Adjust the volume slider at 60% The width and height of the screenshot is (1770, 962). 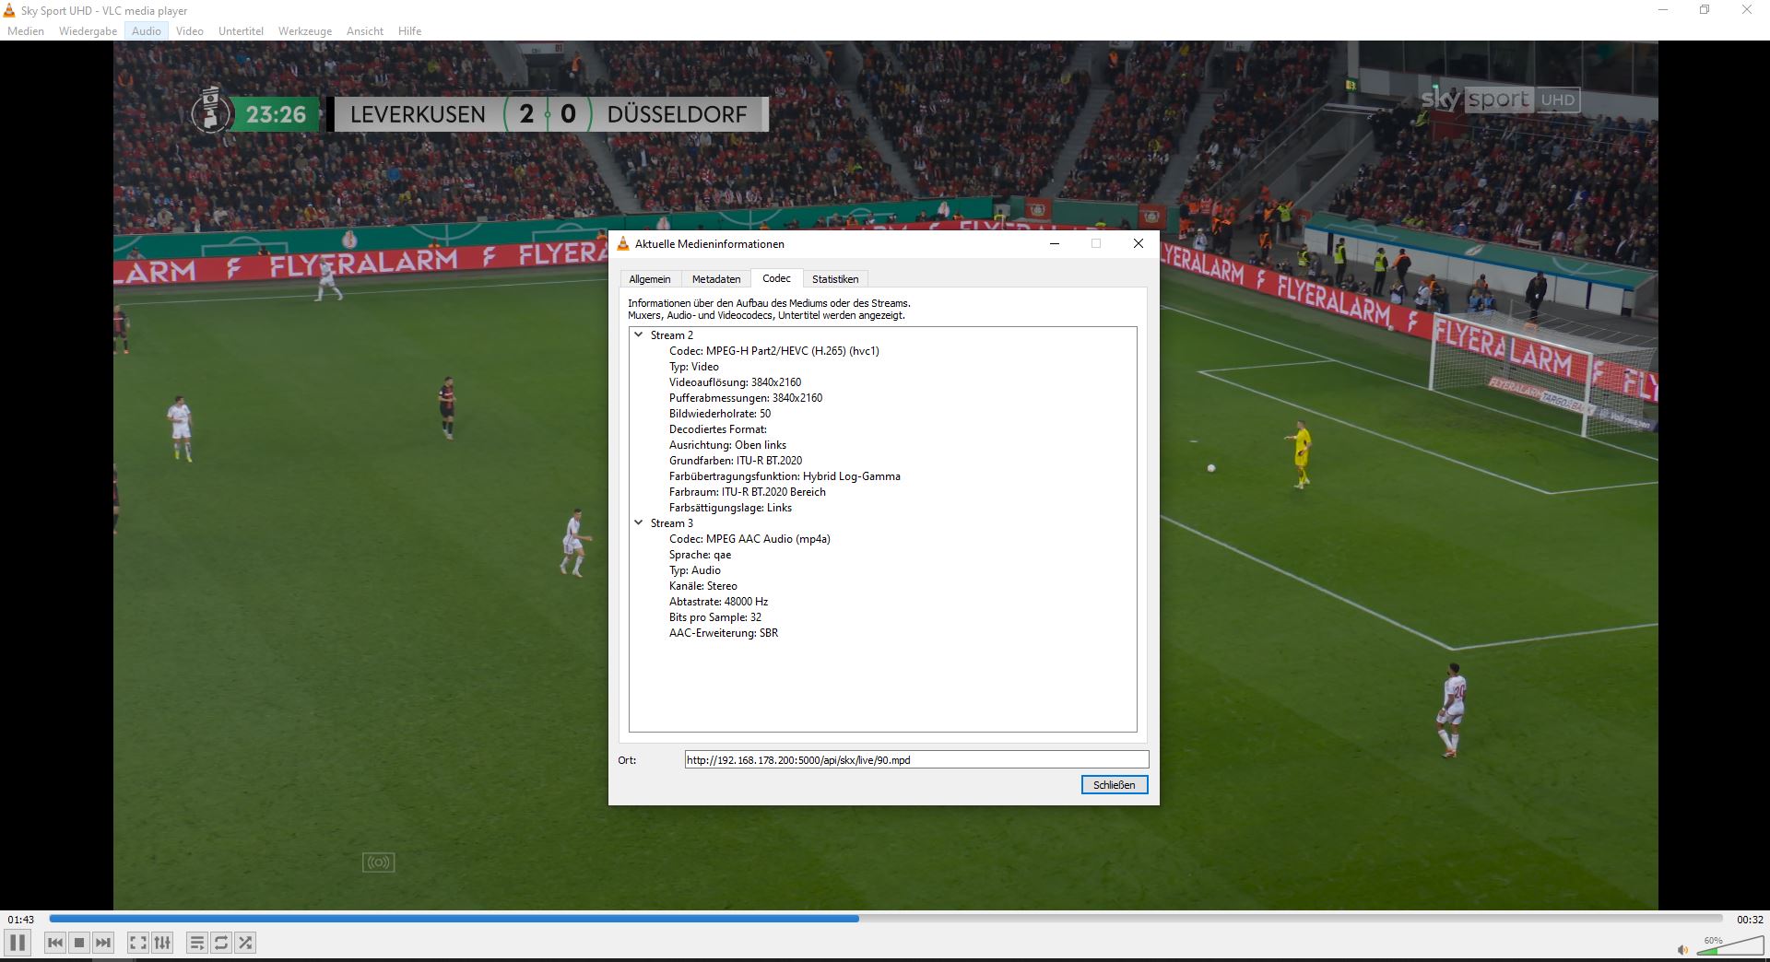click(x=1730, y=946)
